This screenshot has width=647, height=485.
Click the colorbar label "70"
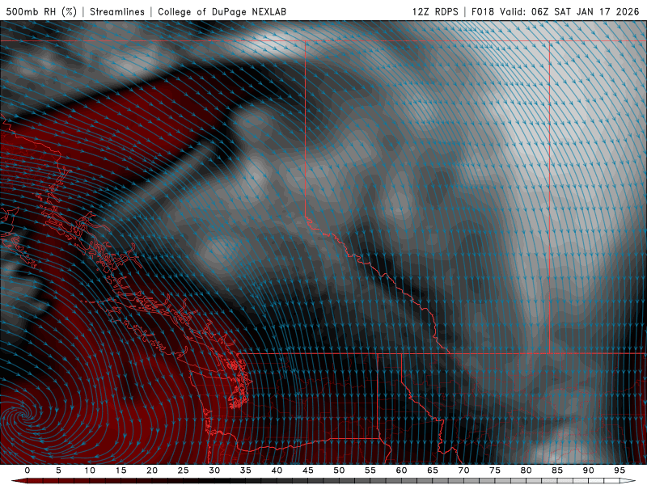pos(463,470)
